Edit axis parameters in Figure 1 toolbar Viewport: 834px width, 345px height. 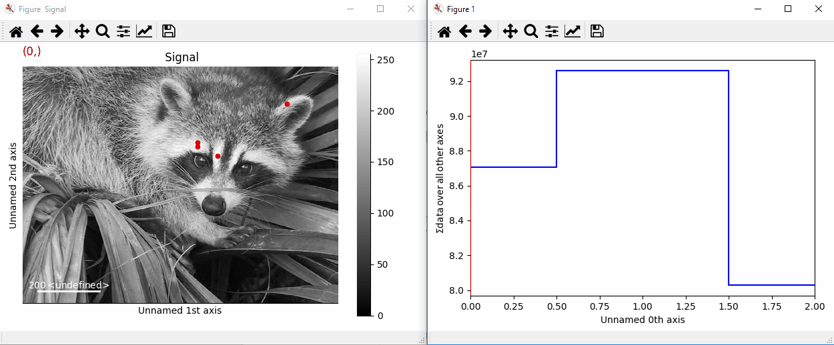tap(572, 31)
